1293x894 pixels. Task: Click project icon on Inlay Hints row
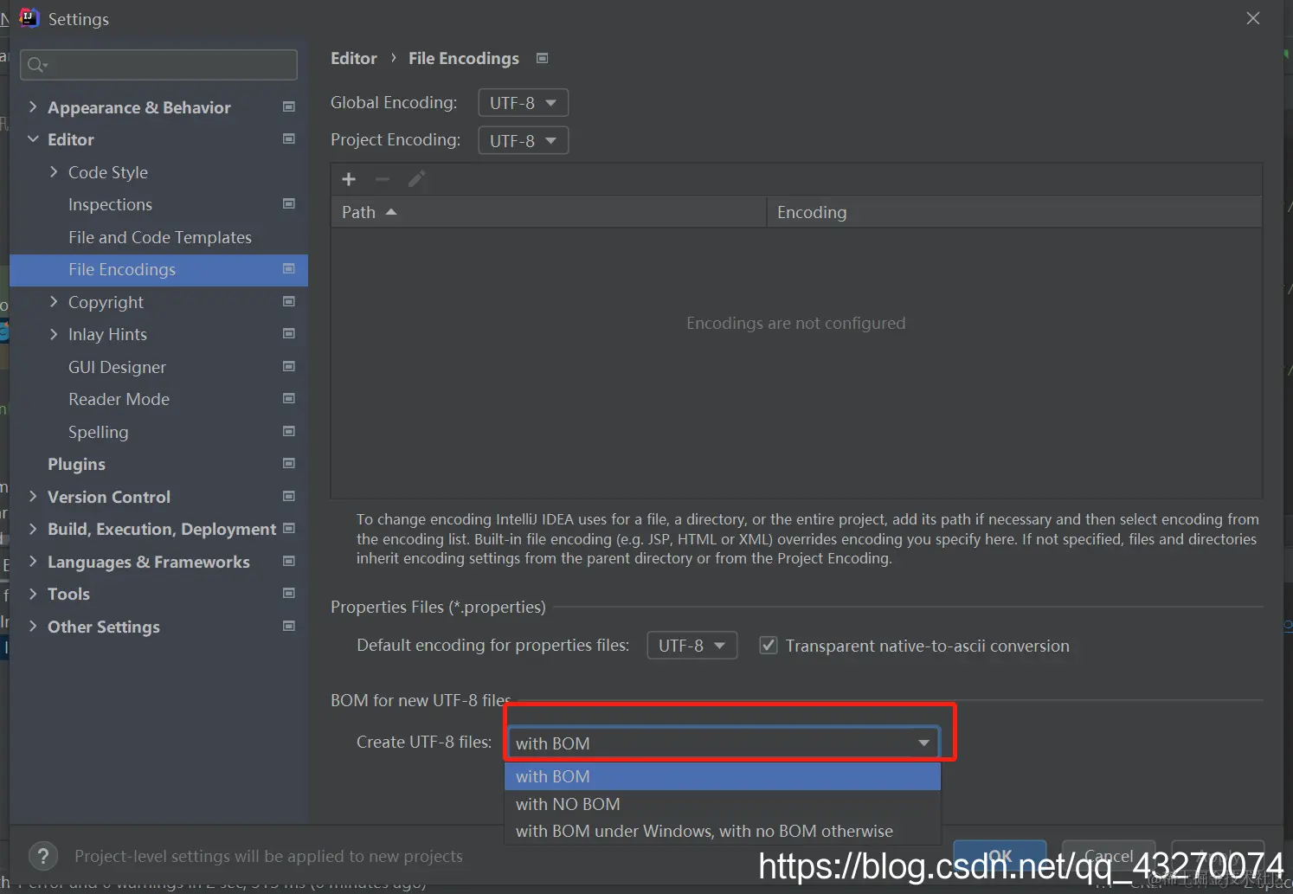tap(289, 333)
